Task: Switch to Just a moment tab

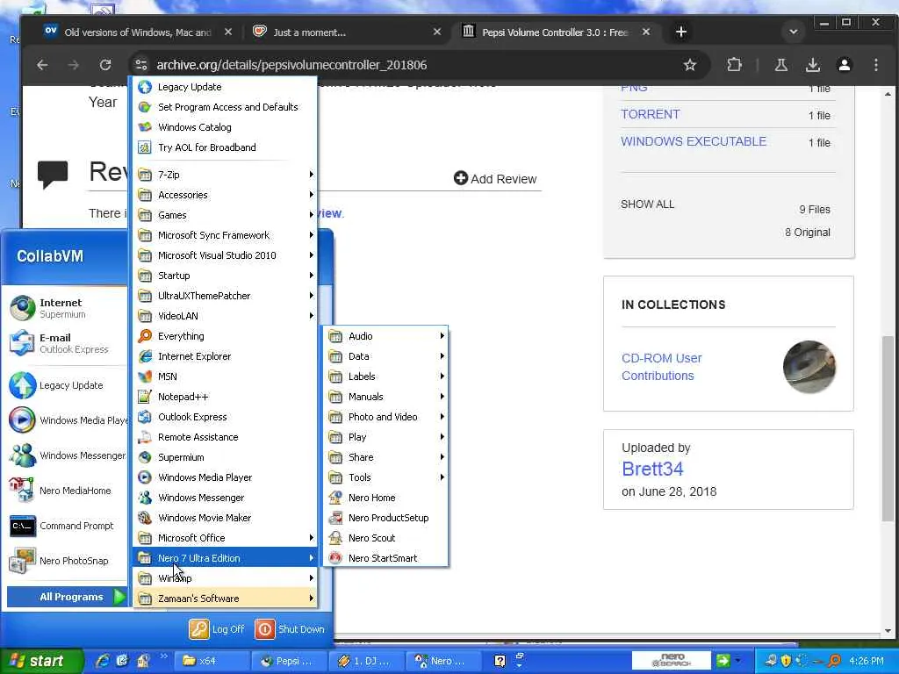Action: coord(346,32)
